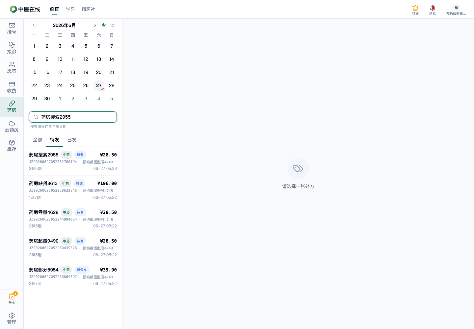
Task: Go to previous month in calendar
Action: tap(34, 25)
